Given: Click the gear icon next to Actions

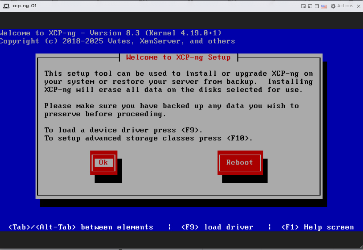Looking at the screenshot, I should click(x=333, y=6).
